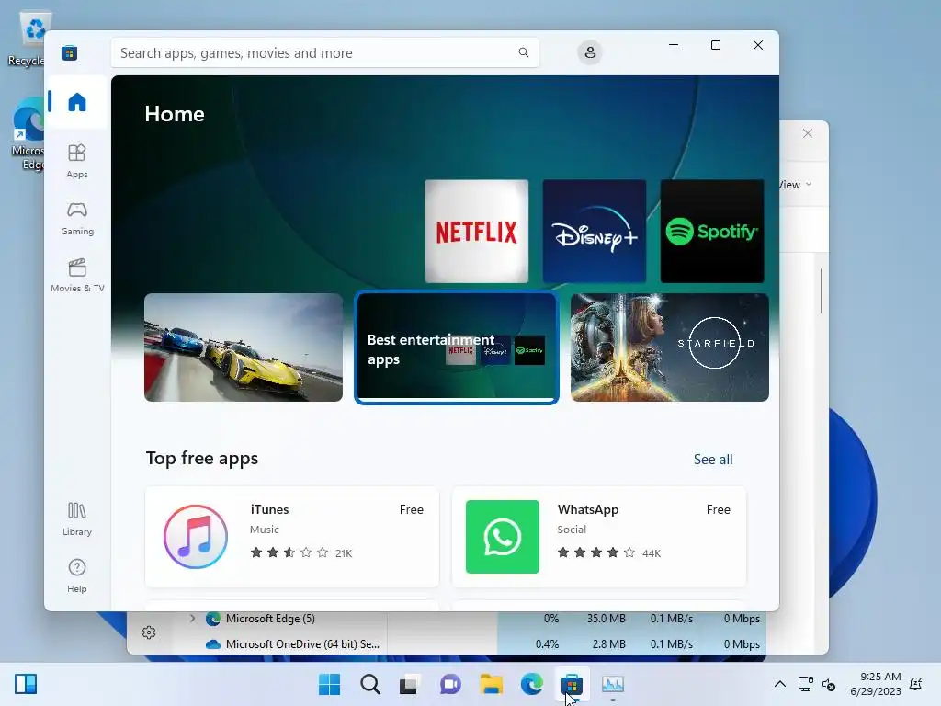
Task: Open the Spotify featured tile
Action: click(712, 231)
